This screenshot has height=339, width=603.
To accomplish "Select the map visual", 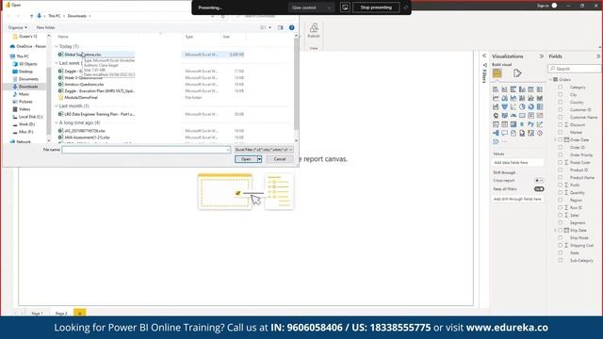I will point(496,115).
